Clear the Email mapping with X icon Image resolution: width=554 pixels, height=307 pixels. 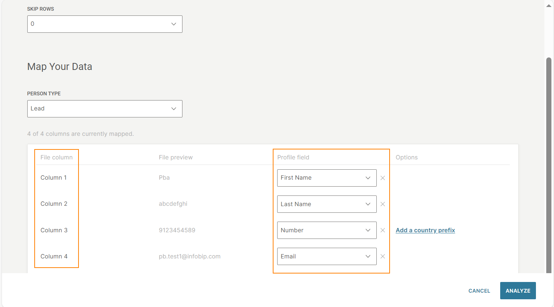tap(383, 257)
